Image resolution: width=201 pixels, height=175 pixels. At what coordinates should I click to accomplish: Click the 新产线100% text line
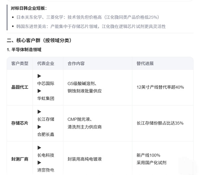click(148, 155)
